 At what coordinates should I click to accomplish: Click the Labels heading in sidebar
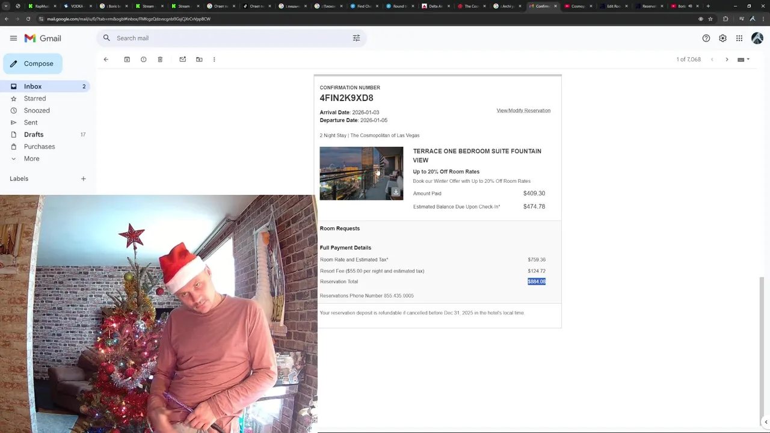19,179
